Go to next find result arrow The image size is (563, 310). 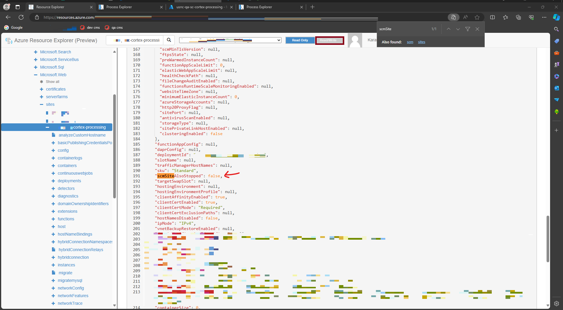(x=458, y=29)
